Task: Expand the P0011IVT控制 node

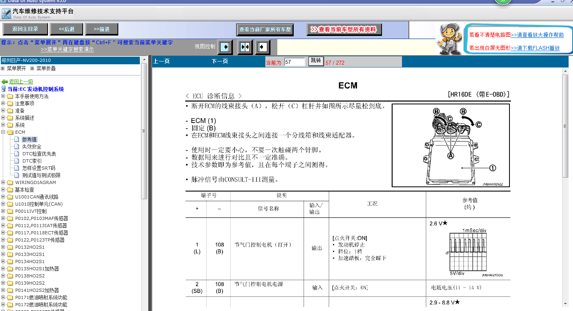Action: pos(3,211)
